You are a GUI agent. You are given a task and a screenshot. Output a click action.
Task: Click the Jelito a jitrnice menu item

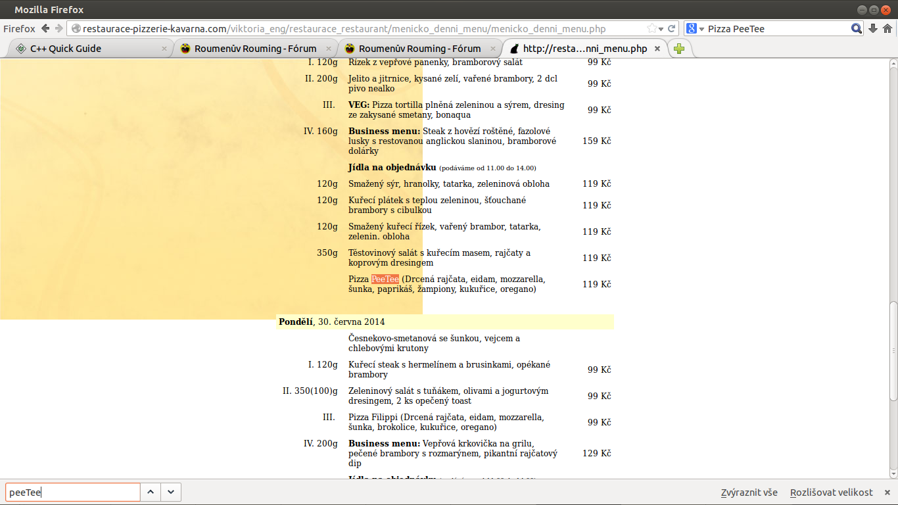[453, 84]
